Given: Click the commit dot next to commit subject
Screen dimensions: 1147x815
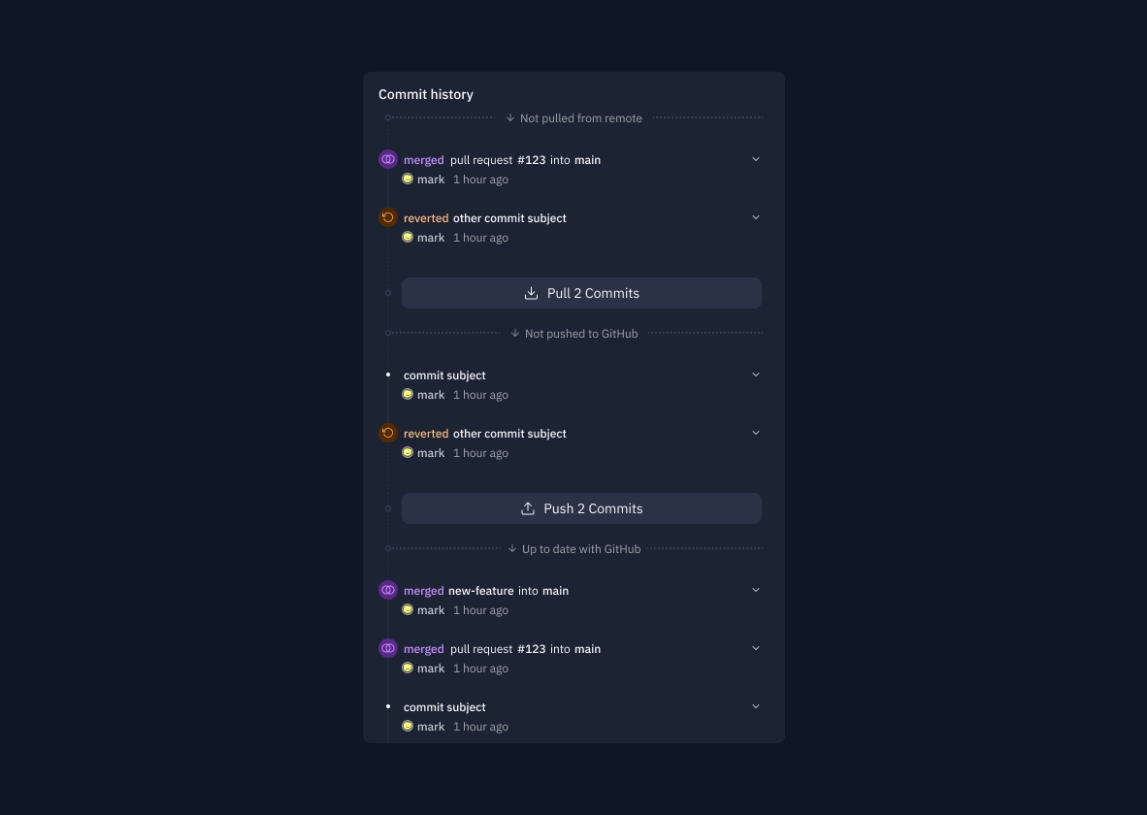Looking at the screenshot, I should [388, 375].
